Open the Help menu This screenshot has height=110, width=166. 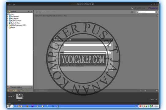click(14, 5)
